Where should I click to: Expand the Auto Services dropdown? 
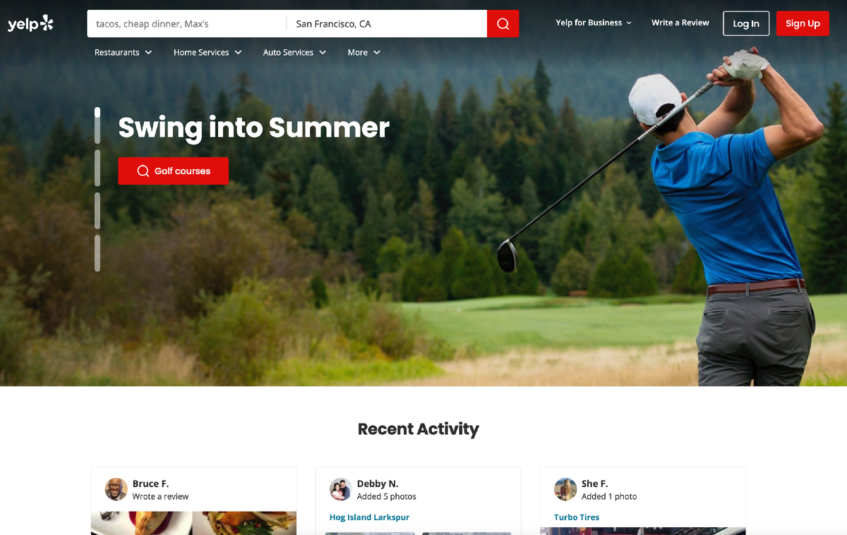[x=295, y=52]
